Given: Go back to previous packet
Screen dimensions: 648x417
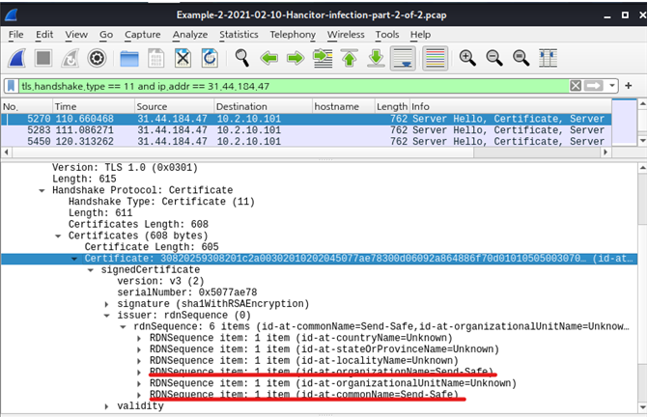Looking at the screenshot, I should 269,58.
